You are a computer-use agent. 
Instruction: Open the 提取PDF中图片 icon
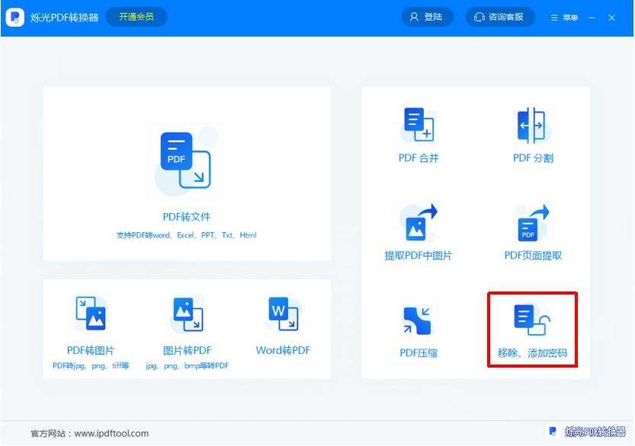coord(419,222)
